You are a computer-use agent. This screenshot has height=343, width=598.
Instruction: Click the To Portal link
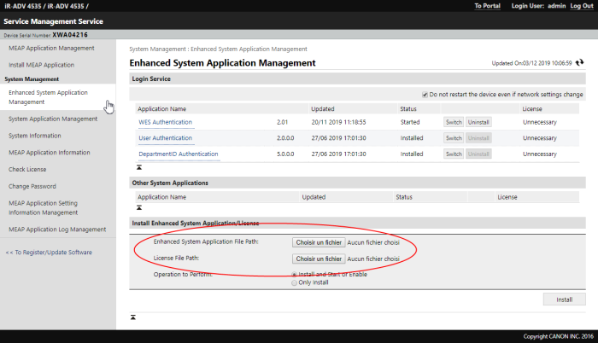489,6
